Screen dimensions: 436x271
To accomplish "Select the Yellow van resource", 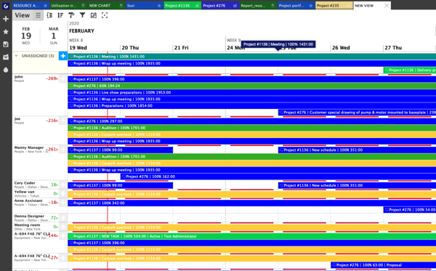I will [x=25, y=192].
